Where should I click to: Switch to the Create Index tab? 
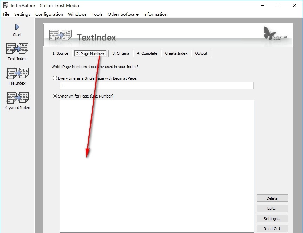click(x=176, y=53)
